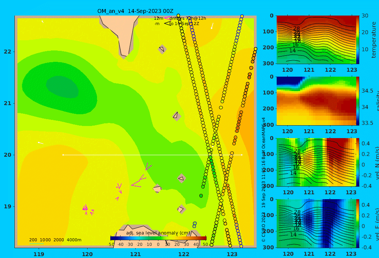379x258 pixels.
Task: Click the small island near 22N 121.5E
Action: [x=162, y=49]
